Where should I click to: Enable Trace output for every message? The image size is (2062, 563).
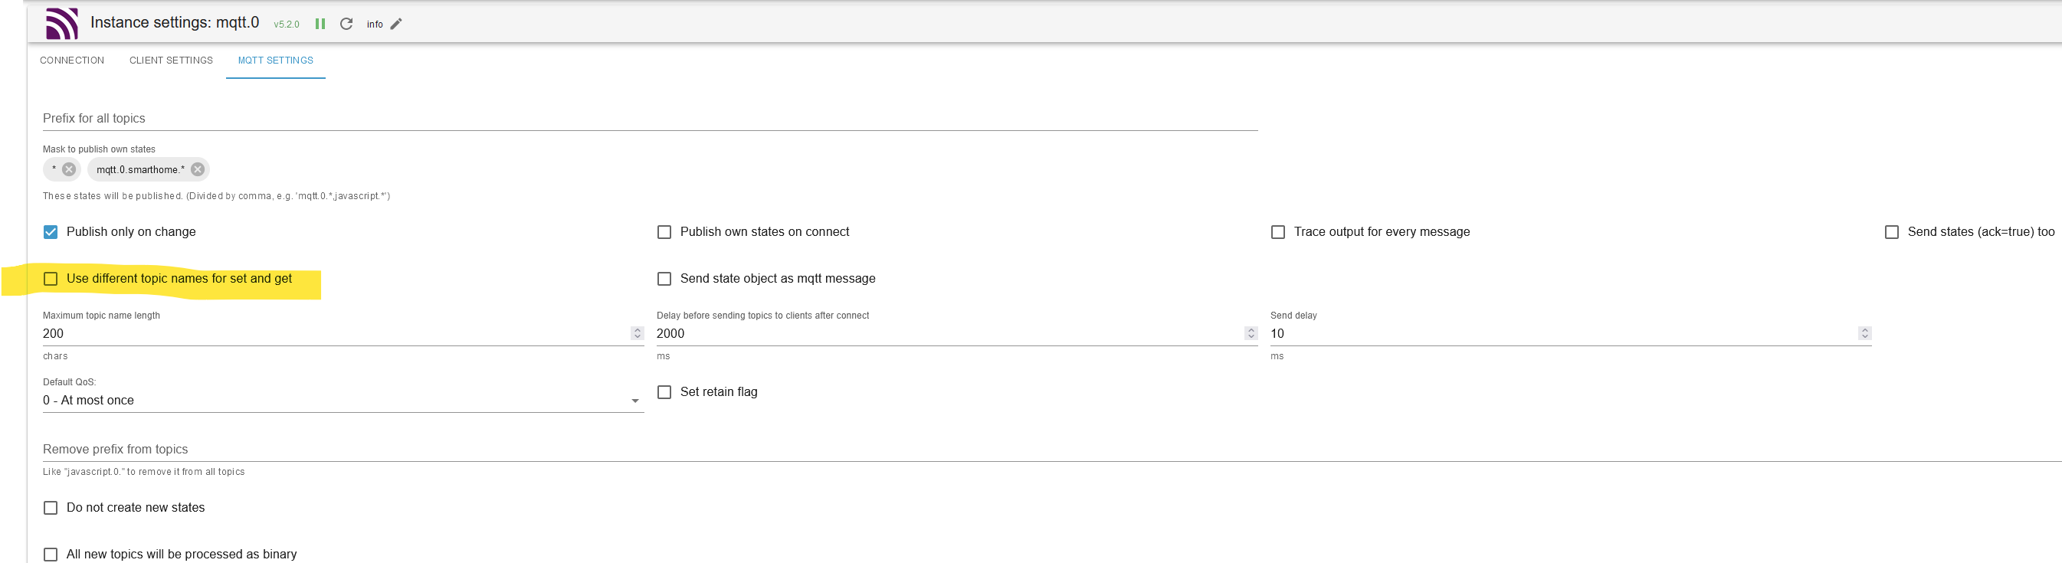pyautogui.click(x=1278, y=232)
